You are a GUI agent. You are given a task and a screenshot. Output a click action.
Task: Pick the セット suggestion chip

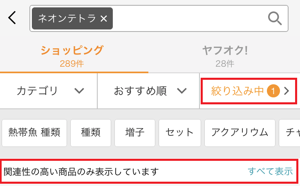point(179,133)
